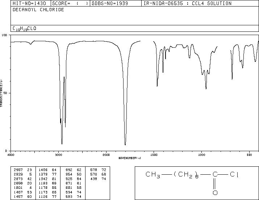Select the 570 entry in the peak table
Image resolution: width=259 pixels, height=200 pixels.
click(x=98, y=174)
